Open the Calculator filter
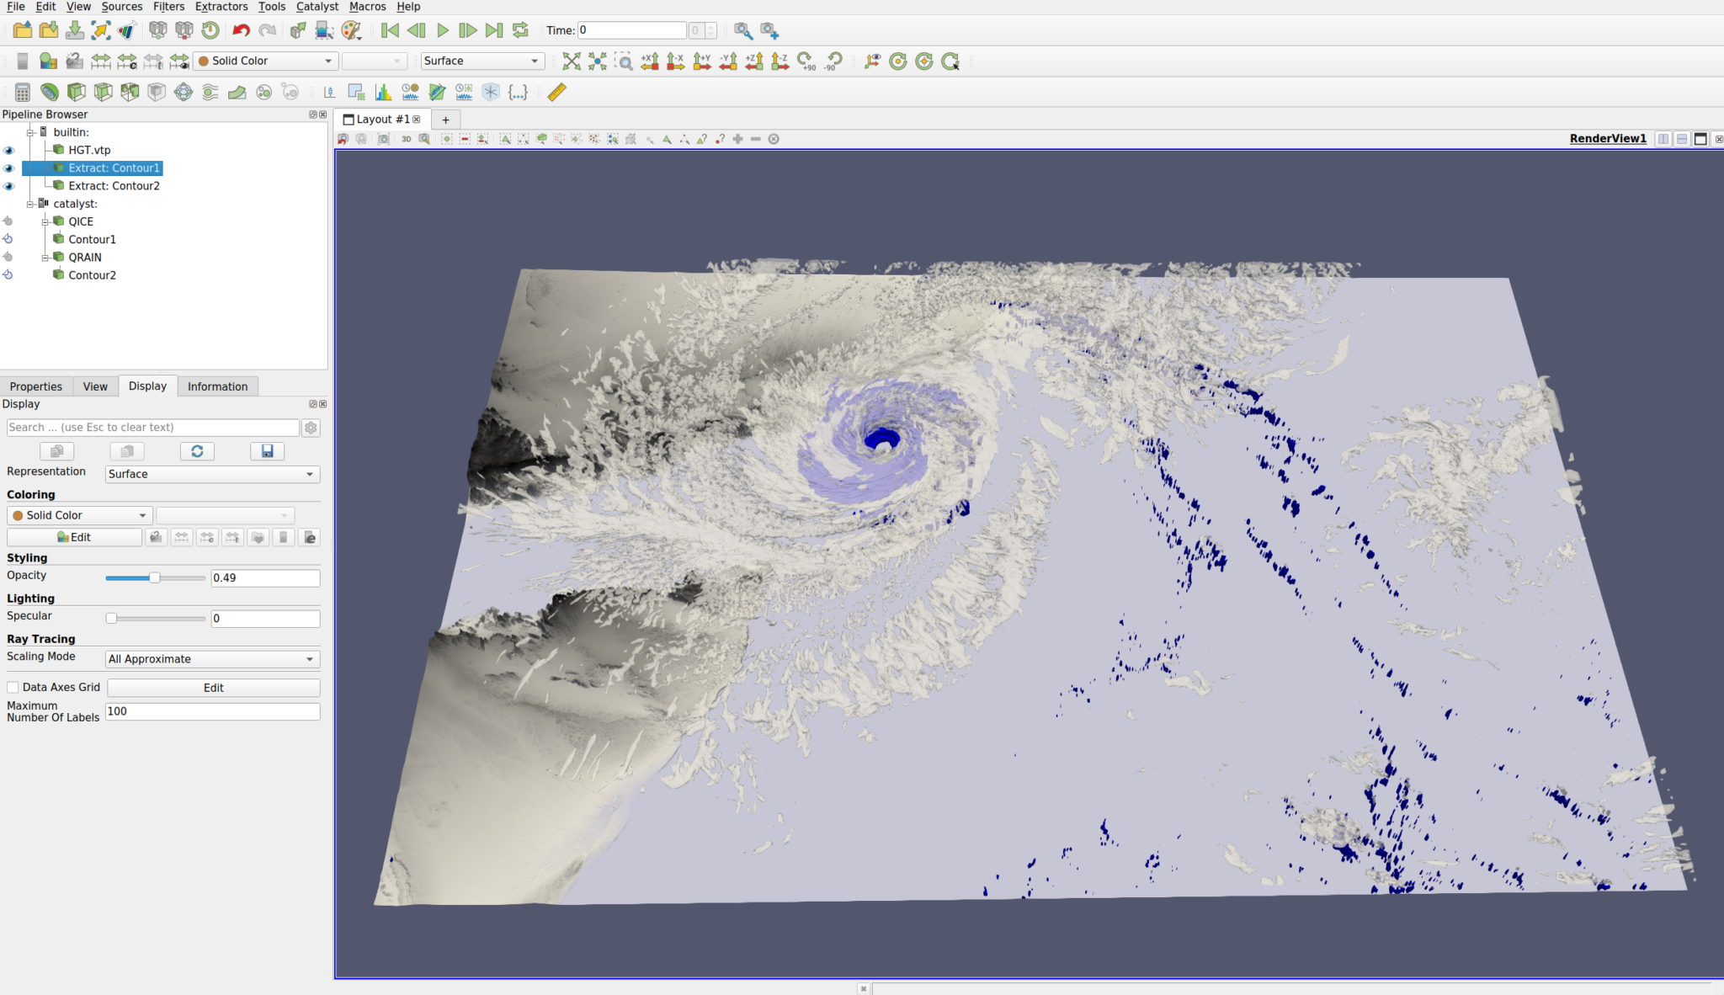 coord(22,93)
